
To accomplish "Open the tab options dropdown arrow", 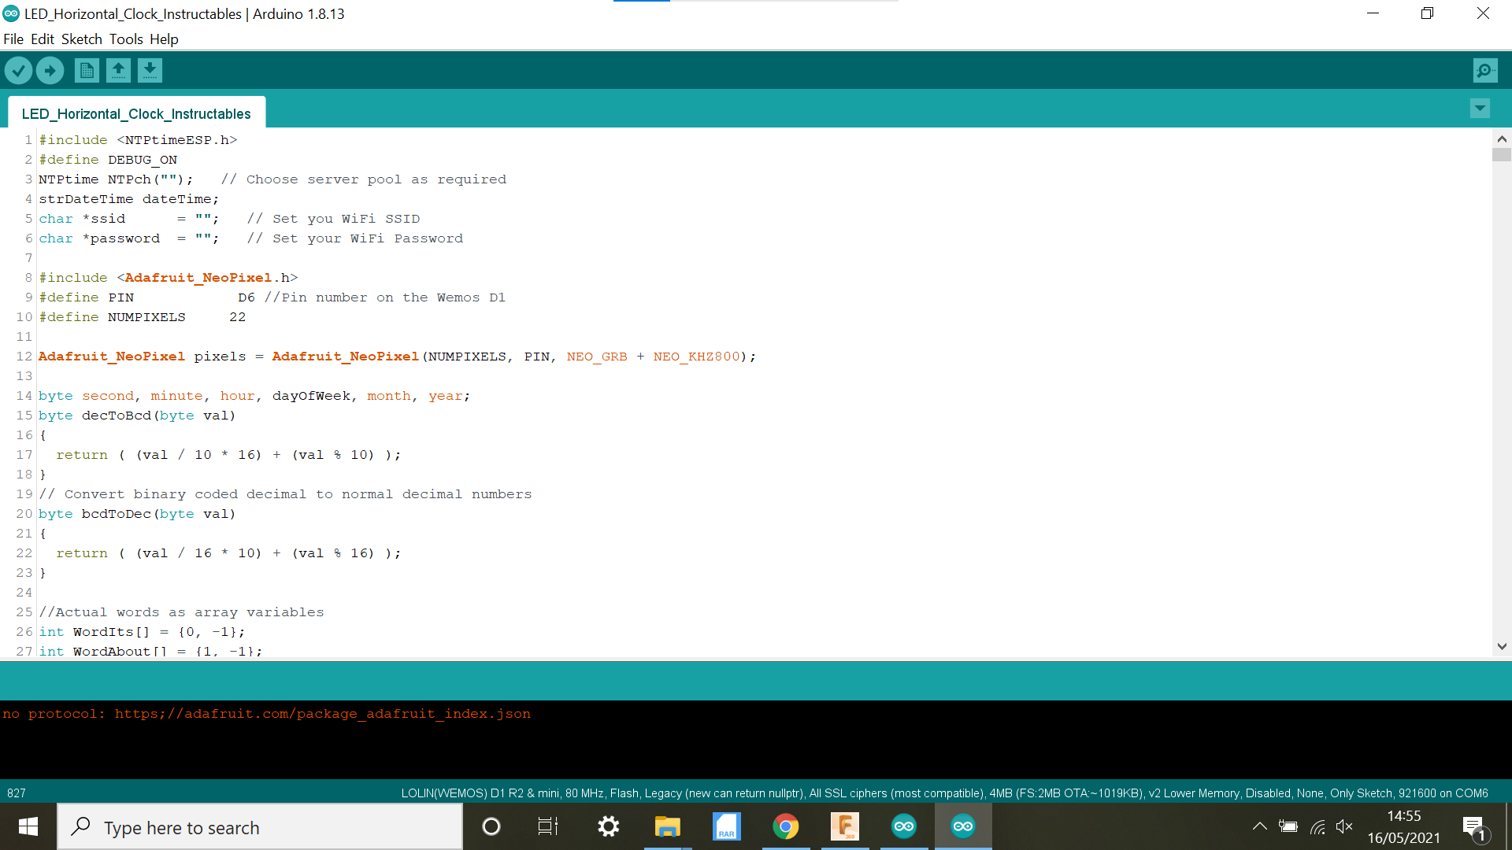I will [x=1480, y=109].
